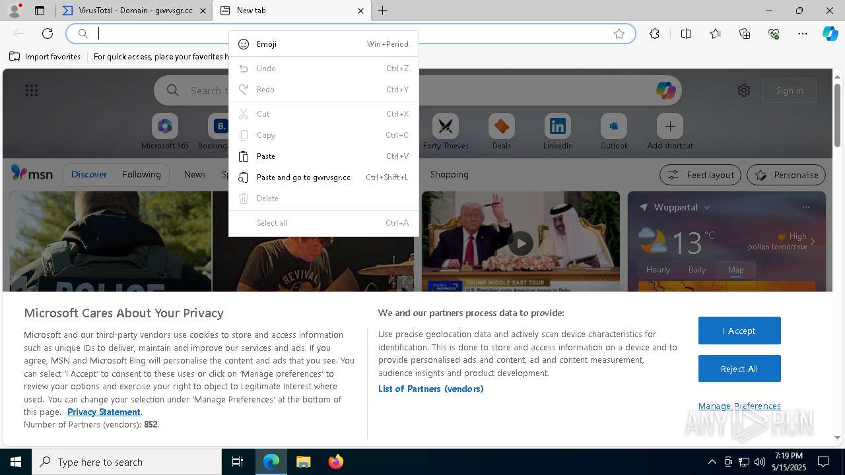The height and width of the screenshot is (475, 845).
Task: Switch weather card to Hourly
Action: 658,269
